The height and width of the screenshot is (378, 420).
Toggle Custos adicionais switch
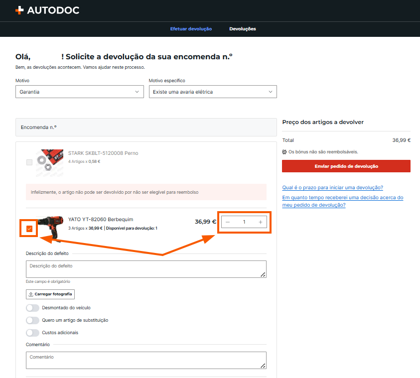click(33, 333)
